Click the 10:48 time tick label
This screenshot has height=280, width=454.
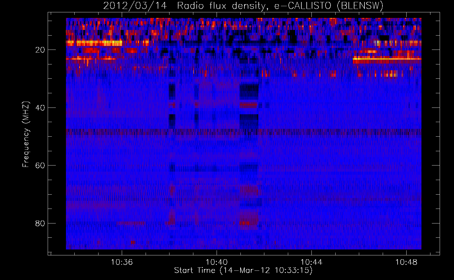[x=406, y=262]
